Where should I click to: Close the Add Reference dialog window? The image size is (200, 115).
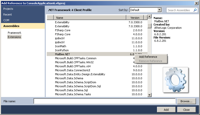pos(197,3)
